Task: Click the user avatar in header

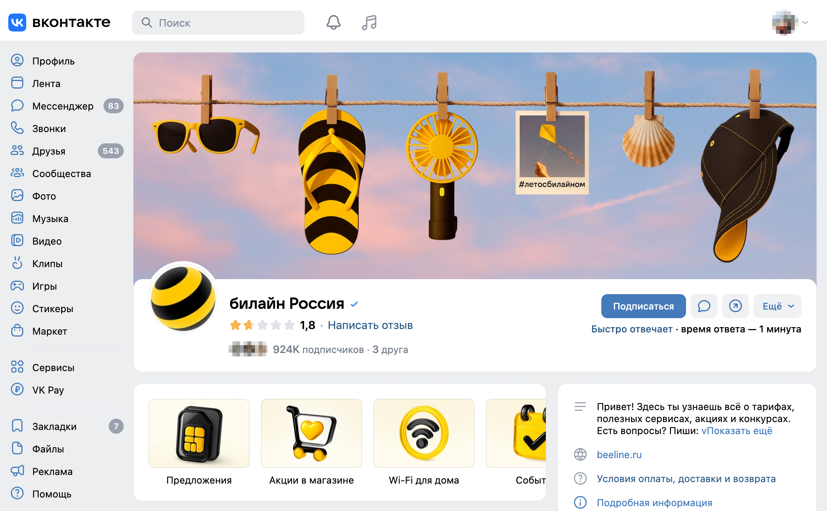Action: (785, 23)
